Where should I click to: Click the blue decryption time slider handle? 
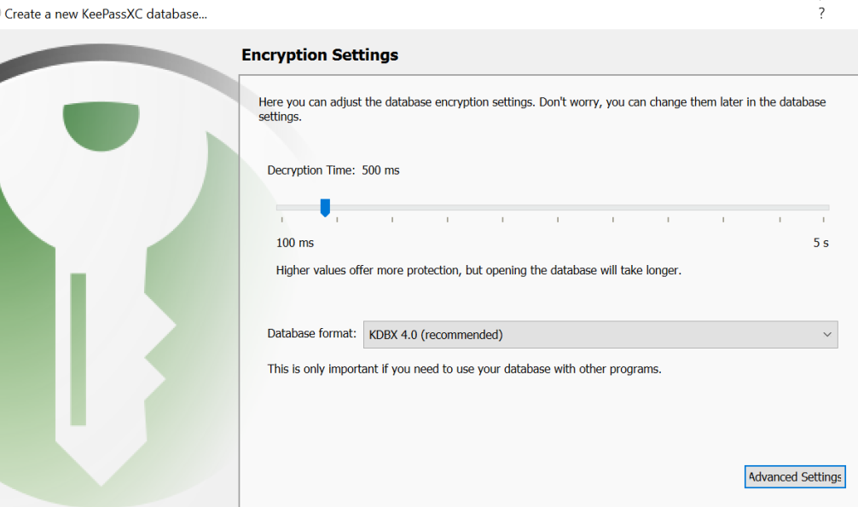tap(325, 207)
